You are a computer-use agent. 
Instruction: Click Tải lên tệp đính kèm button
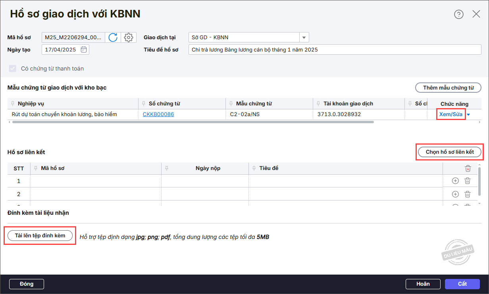[40, 236]
